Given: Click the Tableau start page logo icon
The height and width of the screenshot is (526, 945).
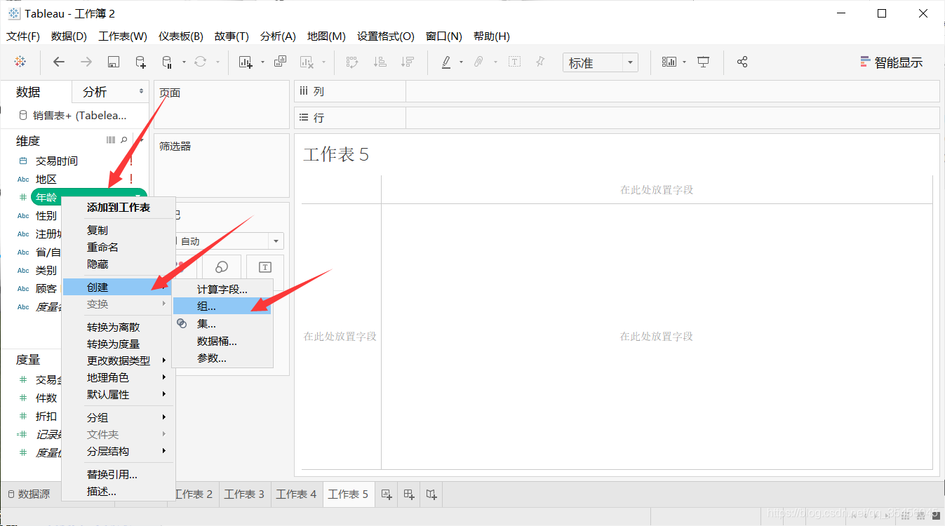Looking at the screenshot, I should pos(20,62).
